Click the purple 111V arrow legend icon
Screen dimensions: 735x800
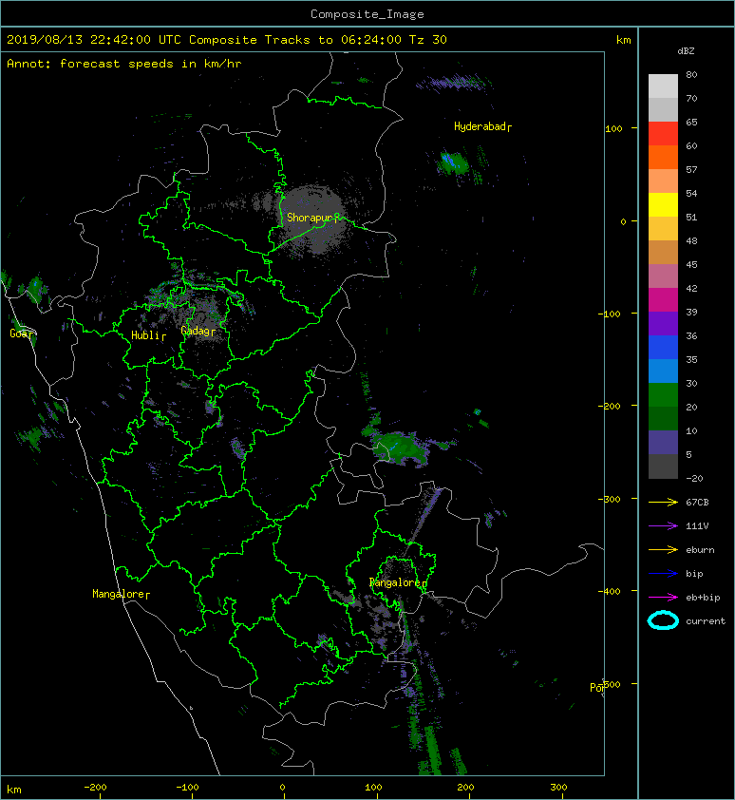[x=663, y=525]
